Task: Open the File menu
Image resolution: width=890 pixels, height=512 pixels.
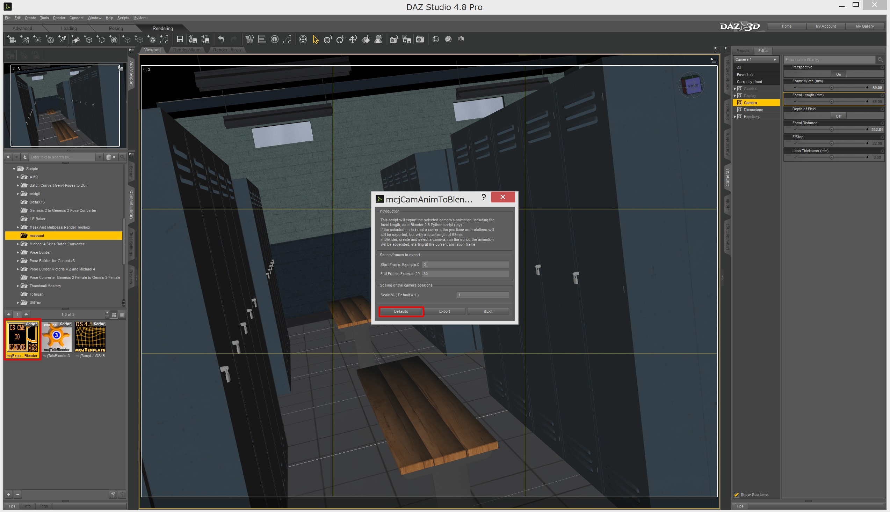Action: click(x=7, y=18)
